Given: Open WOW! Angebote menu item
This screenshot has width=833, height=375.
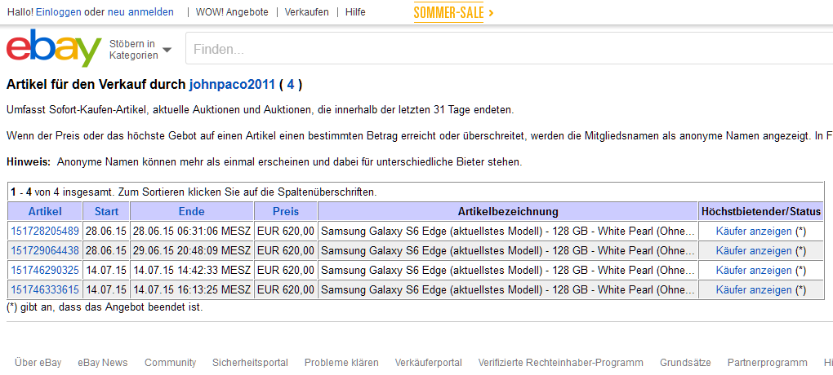Looking at the screenshot, I should coord(232,11).
